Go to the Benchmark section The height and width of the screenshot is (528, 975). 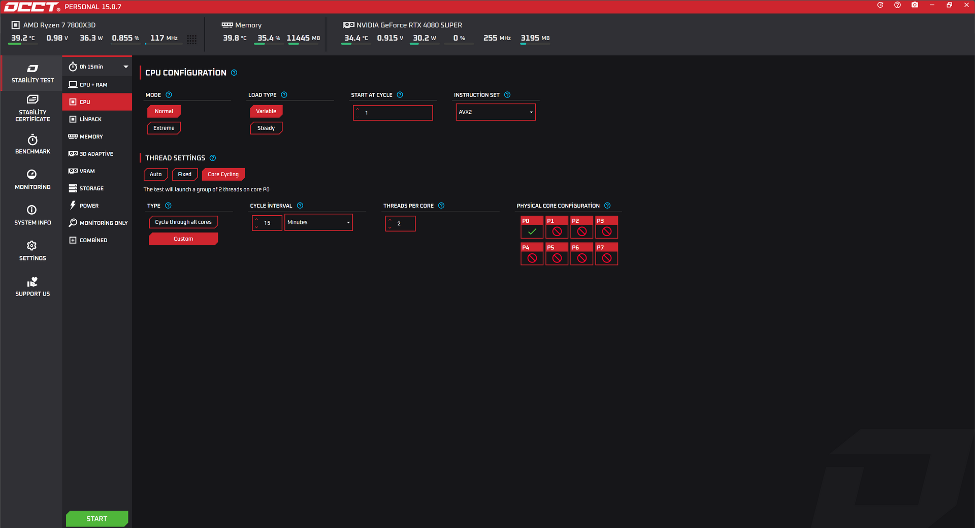32,144
